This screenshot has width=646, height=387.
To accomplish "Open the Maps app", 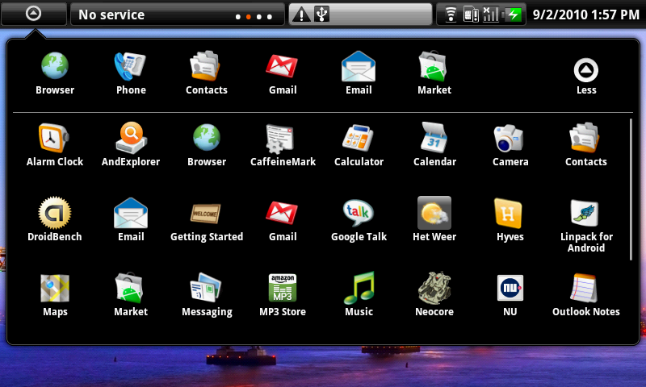I will [x=55, y=295].
